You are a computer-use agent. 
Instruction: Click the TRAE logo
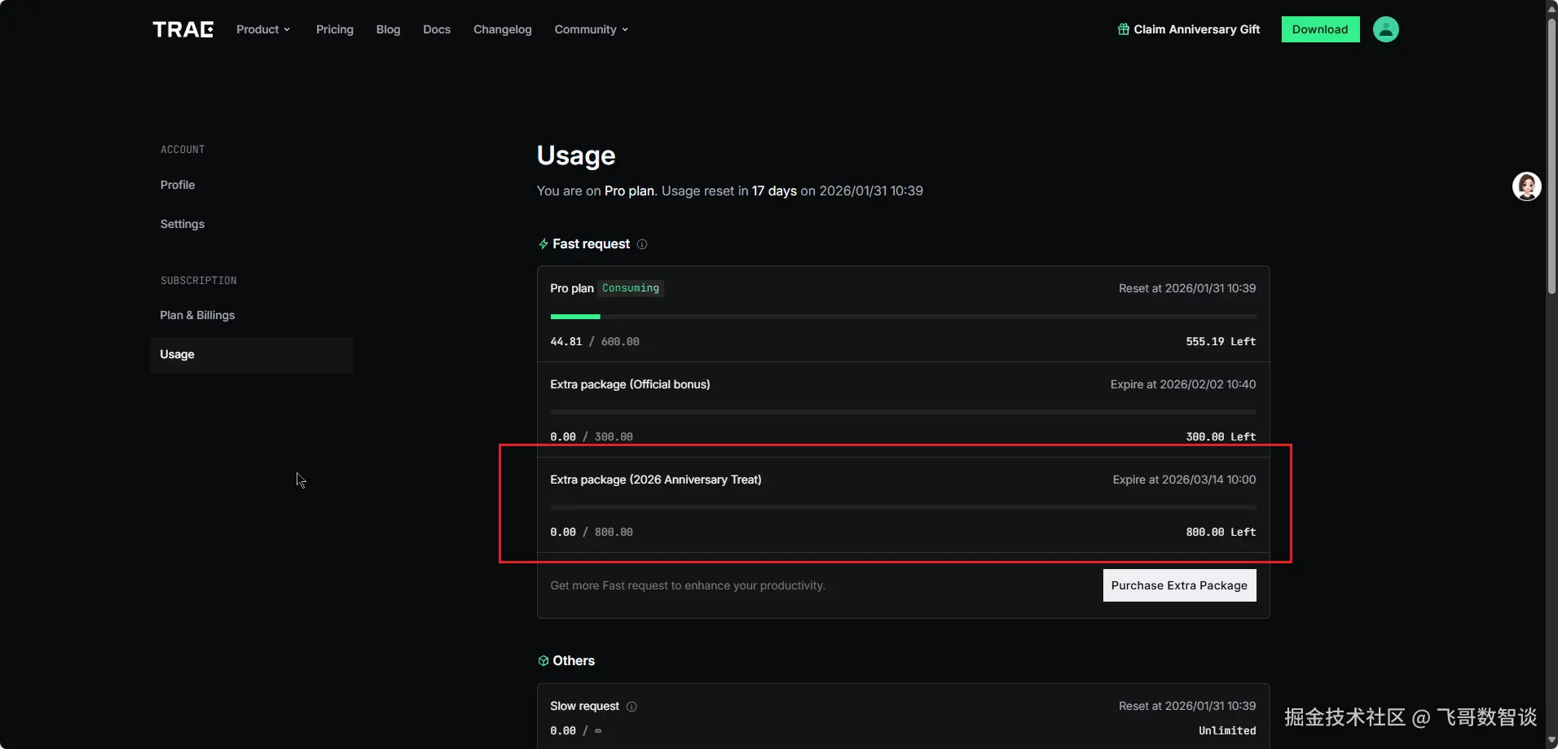tap(183, 29)
